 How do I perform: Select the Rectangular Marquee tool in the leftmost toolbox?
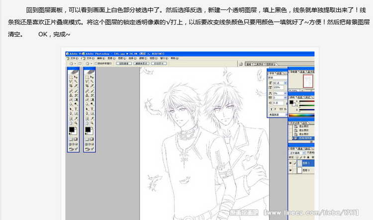click(x=71, y=77)
